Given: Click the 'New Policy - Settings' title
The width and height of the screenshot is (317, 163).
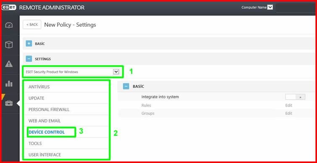Looking at the screenshot, I should pyautogui.click(x=70, y=25).
